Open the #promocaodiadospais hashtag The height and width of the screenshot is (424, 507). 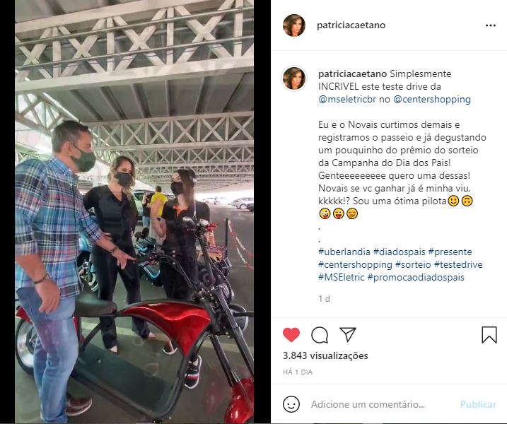coord(416,277)
